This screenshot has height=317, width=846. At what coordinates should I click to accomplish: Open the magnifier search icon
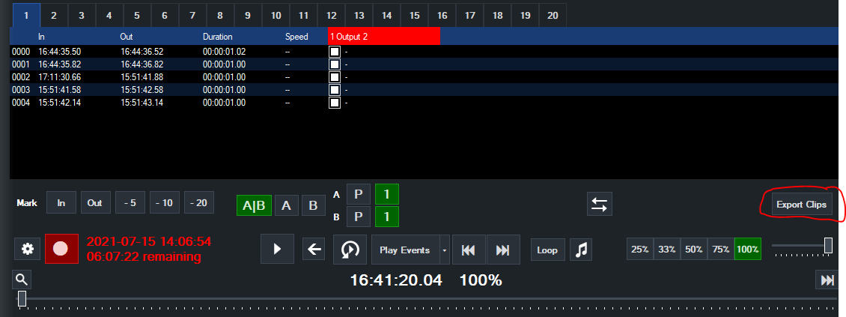(22, 280)
